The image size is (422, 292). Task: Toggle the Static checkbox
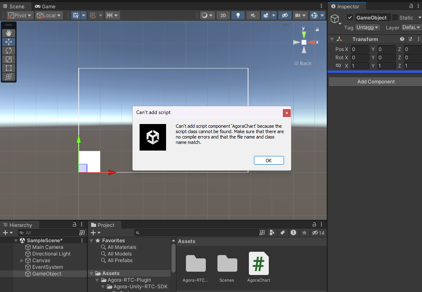coord(395,17)
